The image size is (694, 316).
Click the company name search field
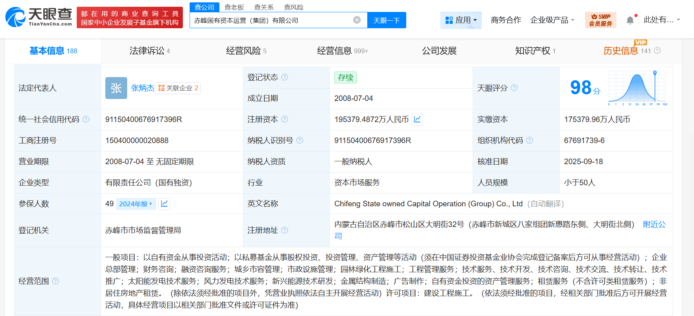[x=270, y=20]
